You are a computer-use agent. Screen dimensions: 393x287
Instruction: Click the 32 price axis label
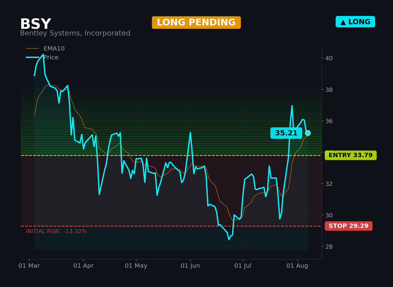[329, 184]
